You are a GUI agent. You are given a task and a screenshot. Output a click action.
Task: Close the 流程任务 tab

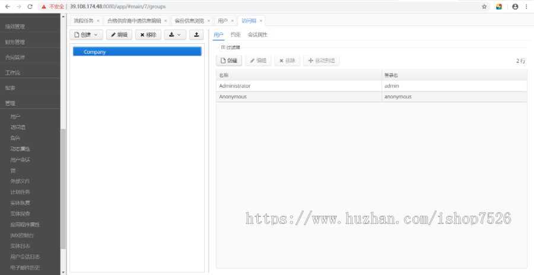[x=98, y=21]
